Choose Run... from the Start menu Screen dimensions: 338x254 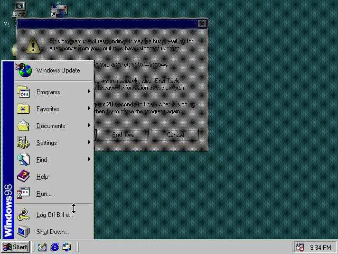click(x=54, y=194)
